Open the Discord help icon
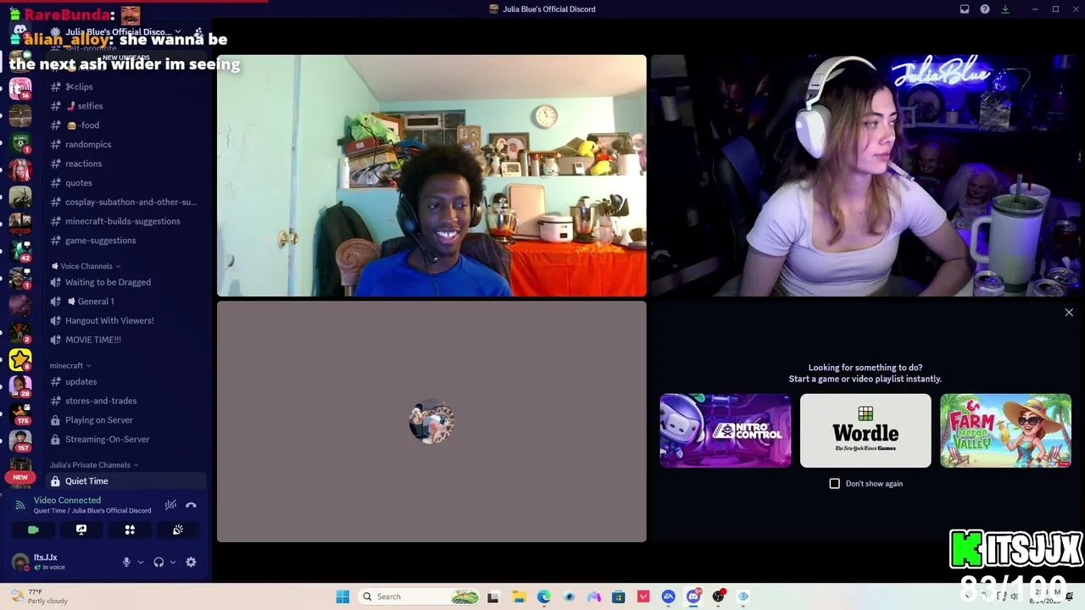This screenshot has width=1085, height=610. click(x=985, y=9)
